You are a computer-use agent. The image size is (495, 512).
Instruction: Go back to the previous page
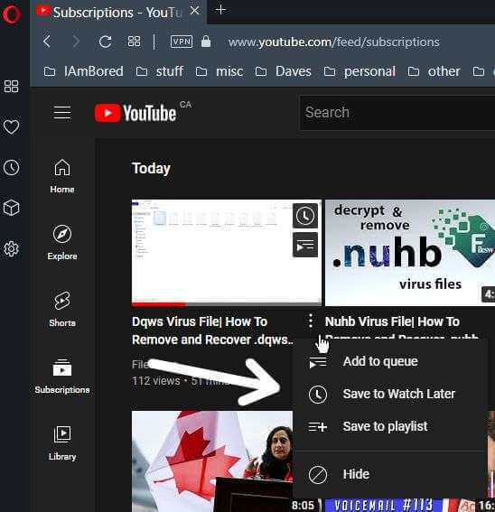click(47, 42)
